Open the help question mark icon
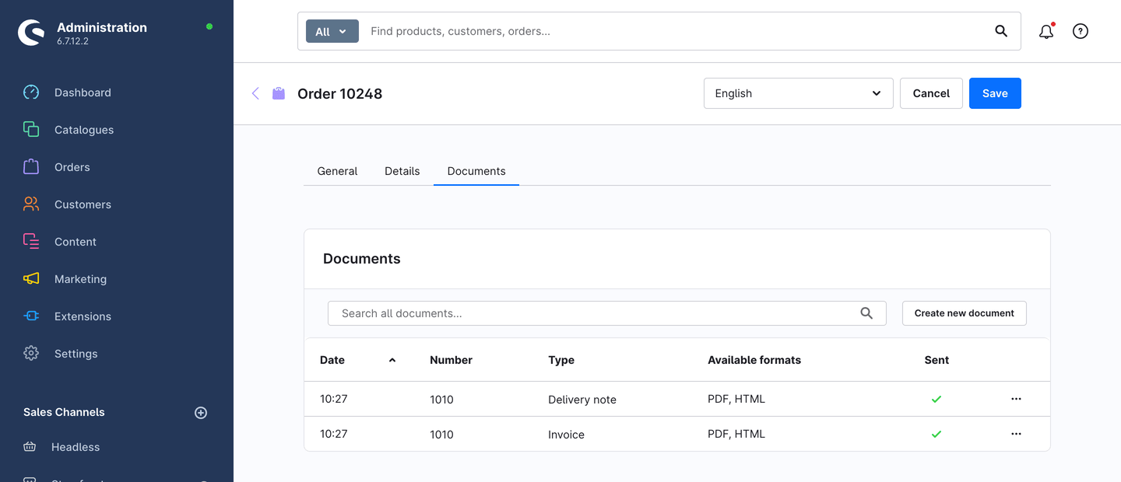 point(1081,31)
